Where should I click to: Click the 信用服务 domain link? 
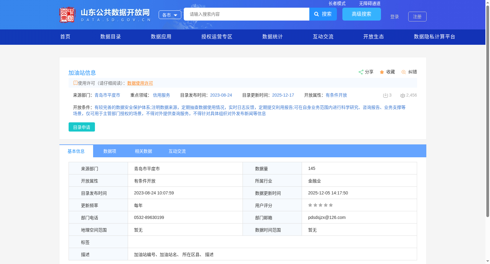tap(161, 95)
